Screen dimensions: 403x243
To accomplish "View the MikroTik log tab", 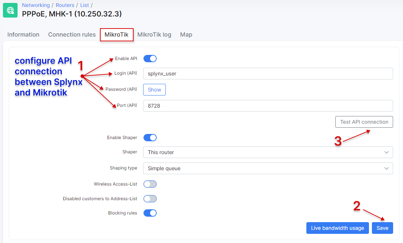I will pos(154,34).
